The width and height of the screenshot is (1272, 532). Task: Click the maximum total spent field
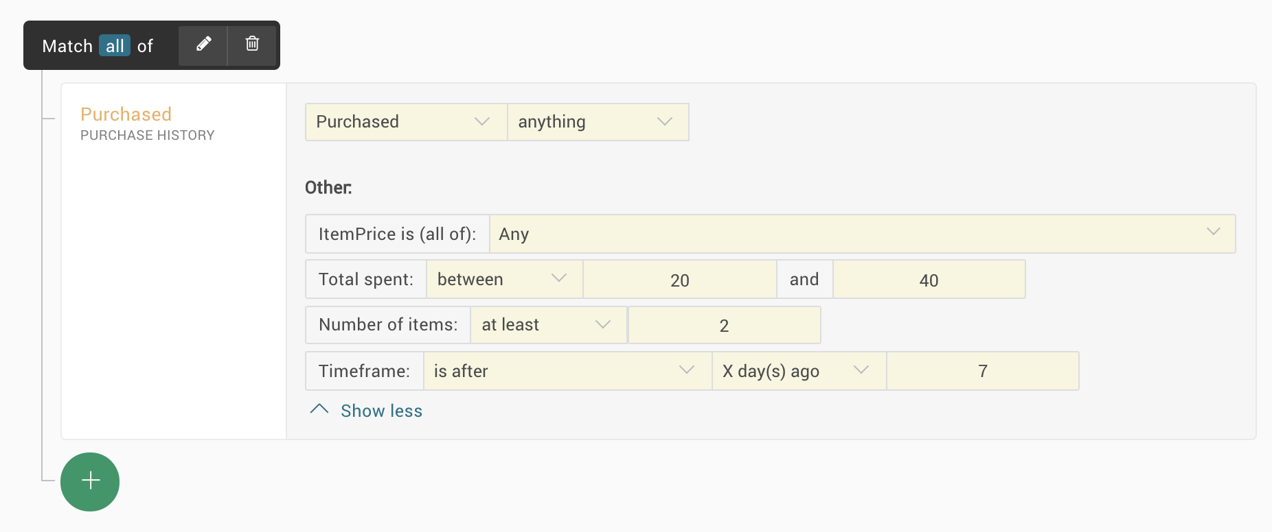tap(929, 280)
